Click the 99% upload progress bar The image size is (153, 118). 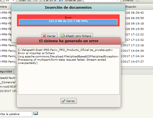pyautogui.click(x=68, y=22)
